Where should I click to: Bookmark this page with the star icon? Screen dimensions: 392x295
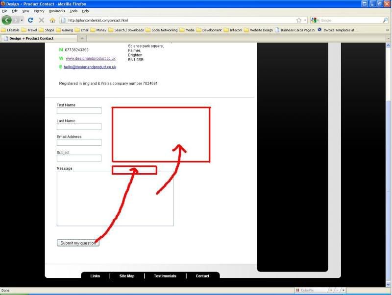click(299, 20)
